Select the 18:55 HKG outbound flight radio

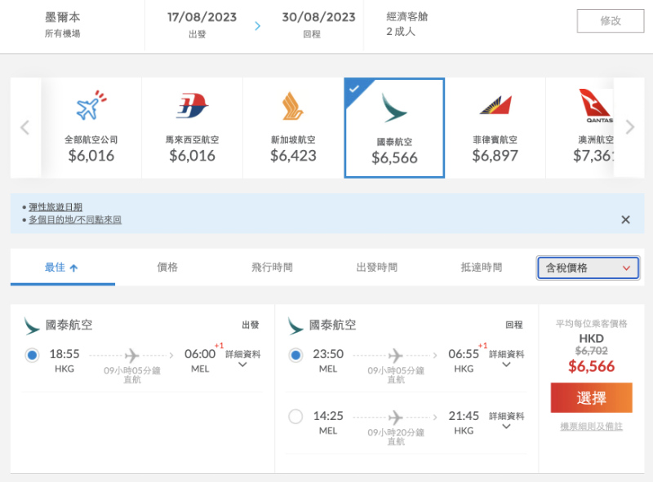tap(32, 356)
